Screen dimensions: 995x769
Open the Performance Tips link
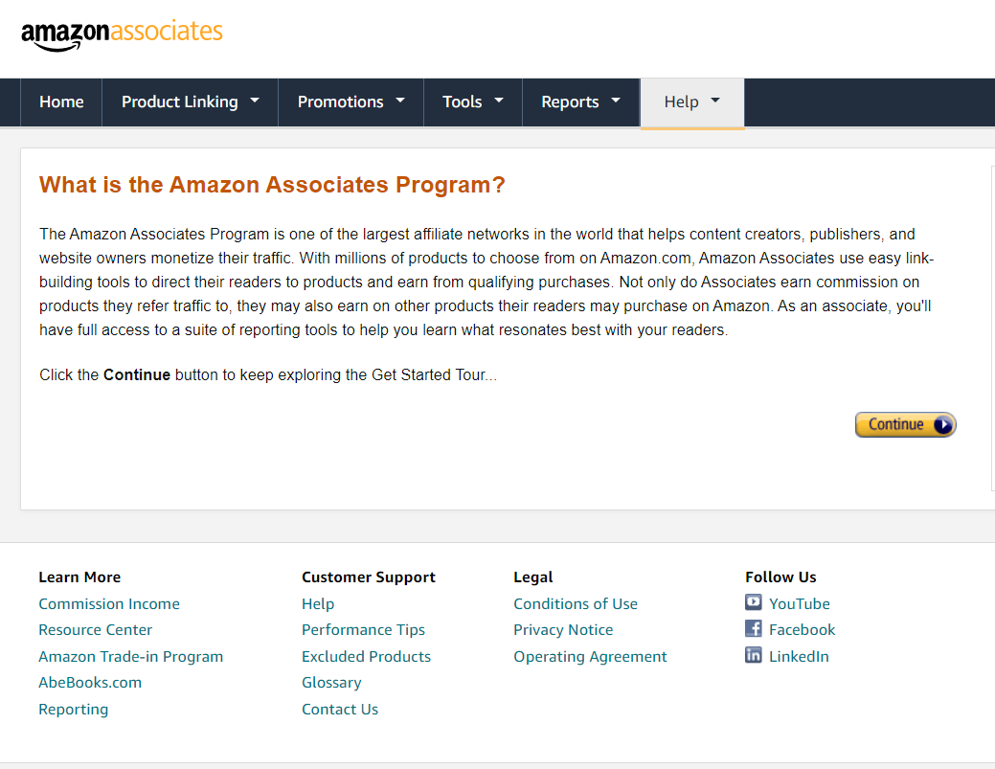click(x=363, y=630)
